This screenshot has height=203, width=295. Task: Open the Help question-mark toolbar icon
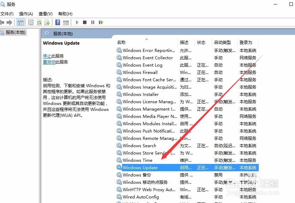coord(58,22)
